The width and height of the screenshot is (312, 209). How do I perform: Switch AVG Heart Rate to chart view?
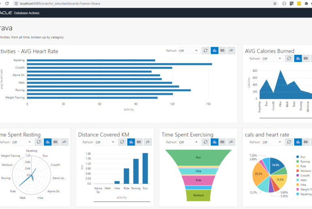pyautogui.click(x=214, y=51)
